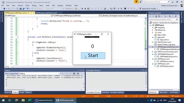This screenshot has width=184, height=103.
Task: Stop debugging with the red square icon
Action: pyautogui.click(x=85, y=9)
